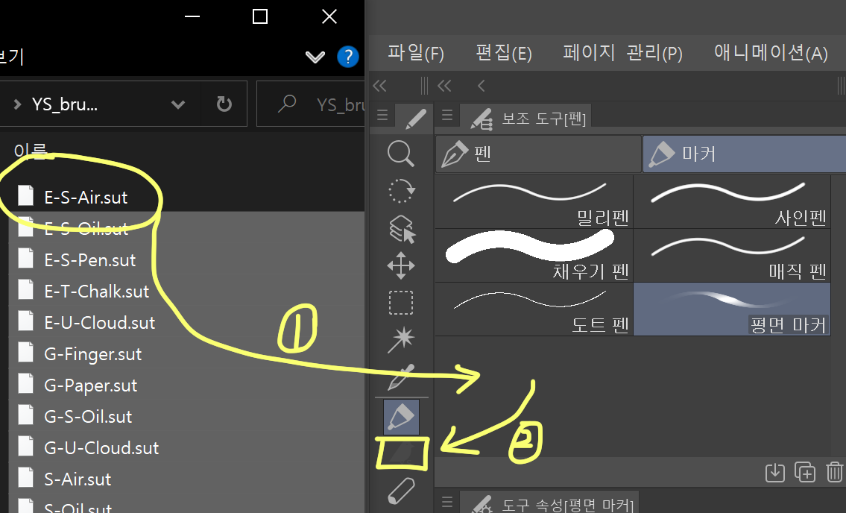846x513 pixels.
Task: Select the Operation object tool
Action: [x=402, y=229]
